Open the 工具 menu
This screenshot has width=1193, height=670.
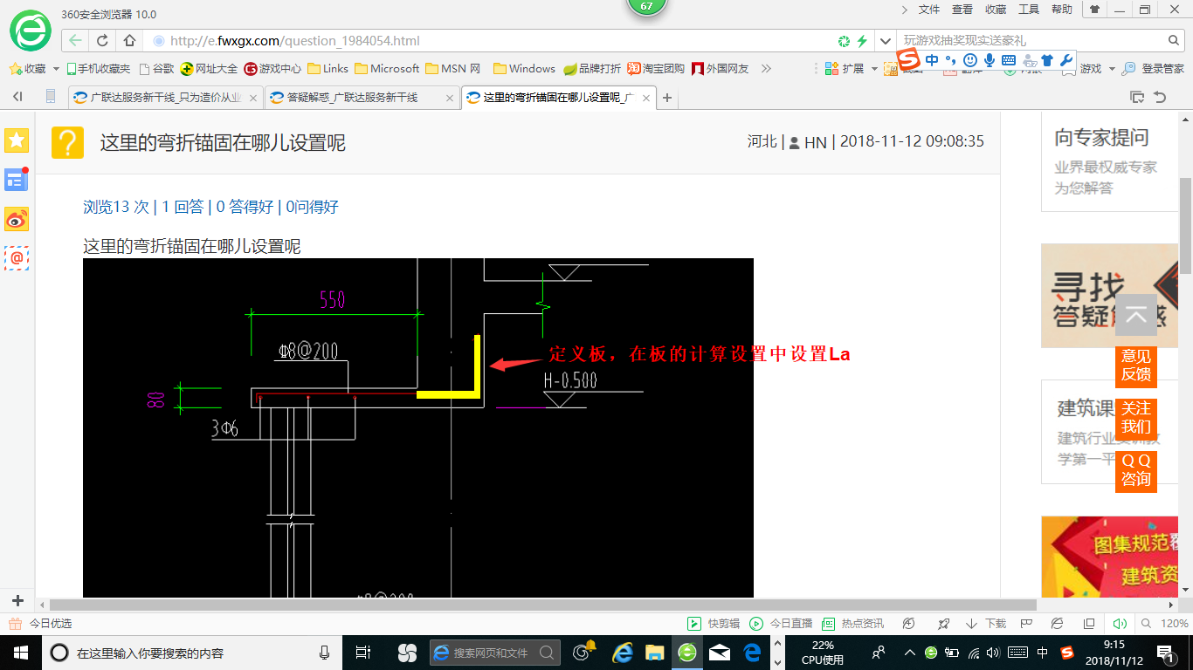[1029, 10]
